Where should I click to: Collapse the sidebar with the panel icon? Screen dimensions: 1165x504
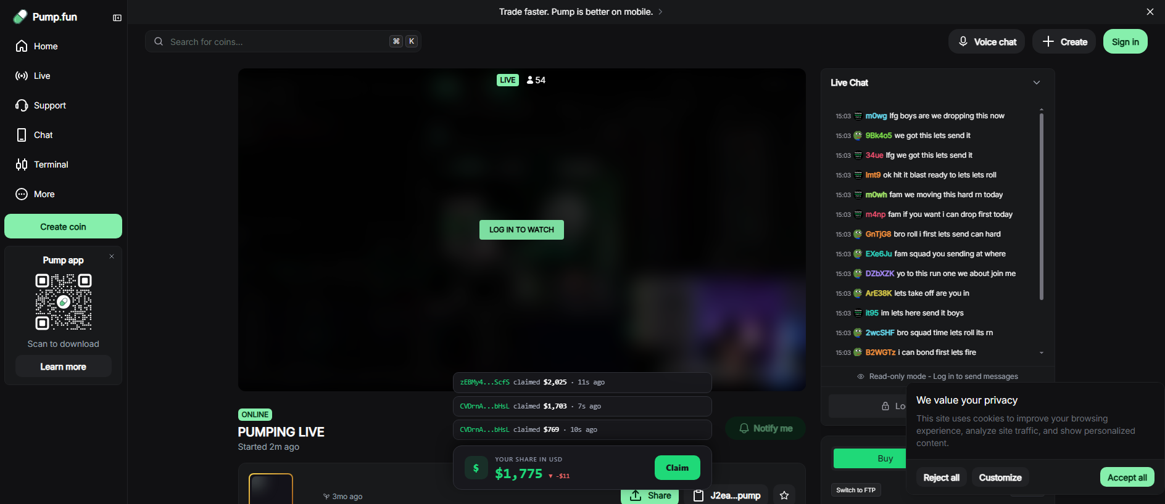[117, 18]
